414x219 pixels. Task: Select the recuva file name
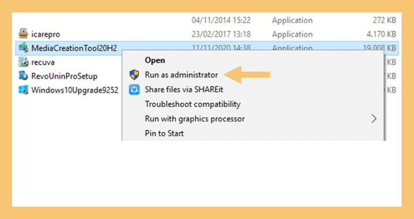(43, 62)
